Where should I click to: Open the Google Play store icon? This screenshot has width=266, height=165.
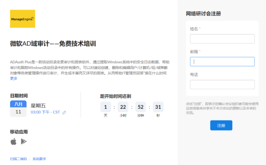(24, 141)
